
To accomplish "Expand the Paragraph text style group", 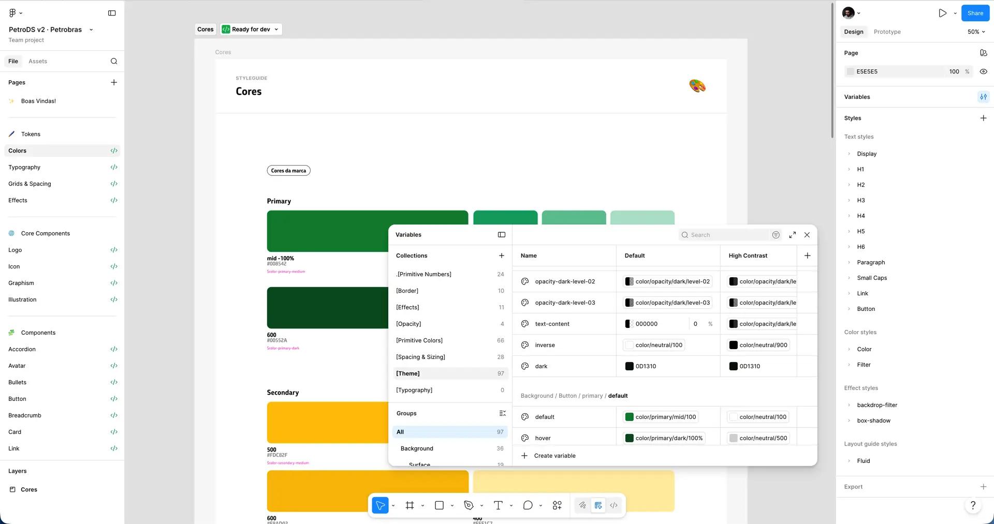I will pyautogui.click(x=849, y=262).
